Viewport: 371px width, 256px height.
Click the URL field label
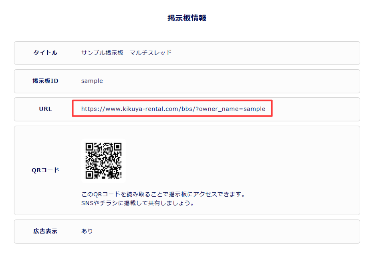[x=45, y=109]
